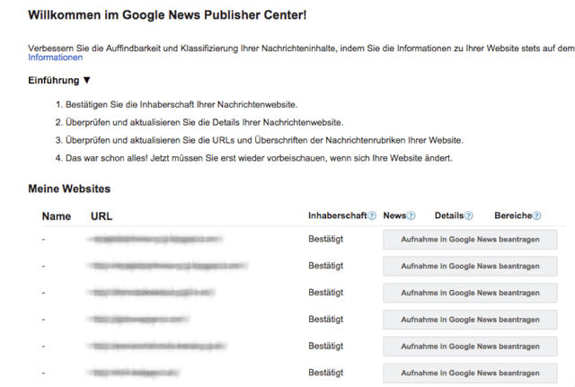Request Google News inclusion for second website
The image size is (575, 387).
[470, 266]
